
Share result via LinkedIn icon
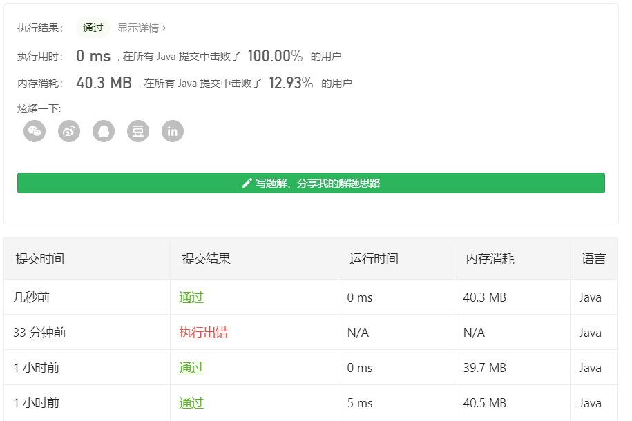[173, 131]
